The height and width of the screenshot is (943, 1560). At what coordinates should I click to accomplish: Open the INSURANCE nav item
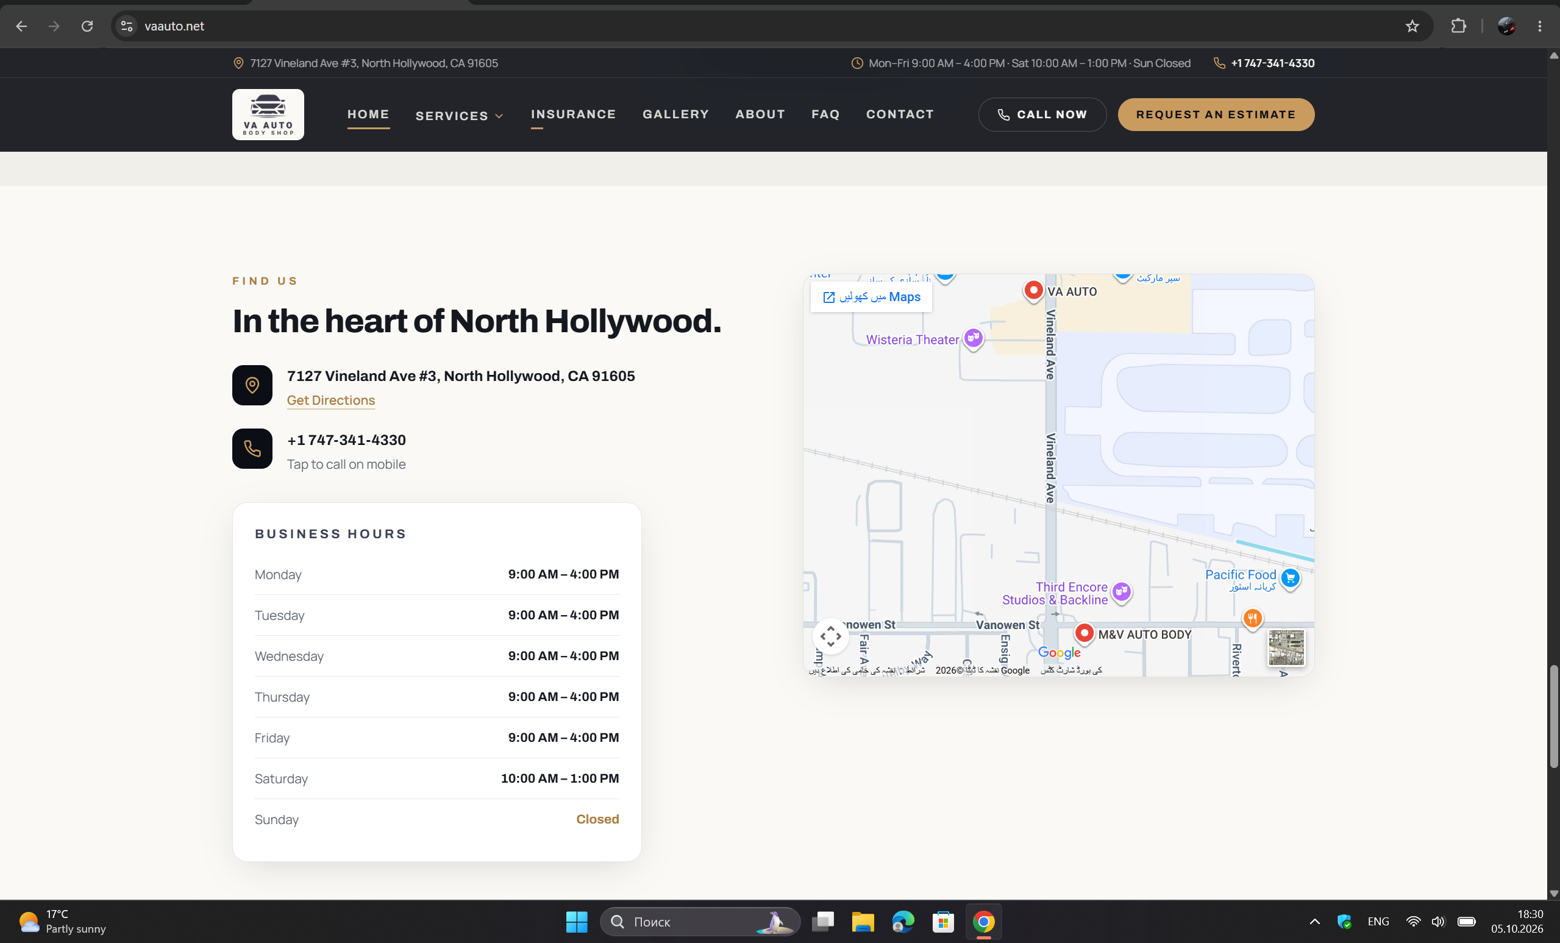tap(573, 114)
